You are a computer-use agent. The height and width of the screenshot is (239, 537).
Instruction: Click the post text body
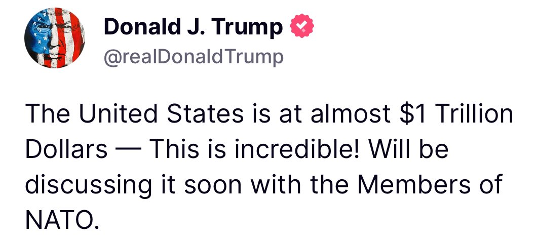click(269, 167)
